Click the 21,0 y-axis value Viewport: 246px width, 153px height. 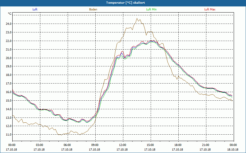coord(9,49)
